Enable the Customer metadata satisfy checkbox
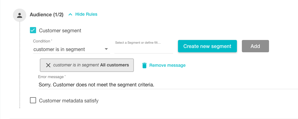This screenshot has width=298, height=119. point(33,101)
